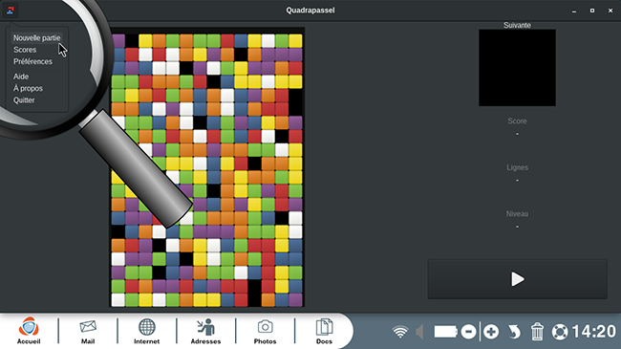This screenshot has width=621, height=349.
Task: Click Quitter to exit the game
Action: [24, 100]
